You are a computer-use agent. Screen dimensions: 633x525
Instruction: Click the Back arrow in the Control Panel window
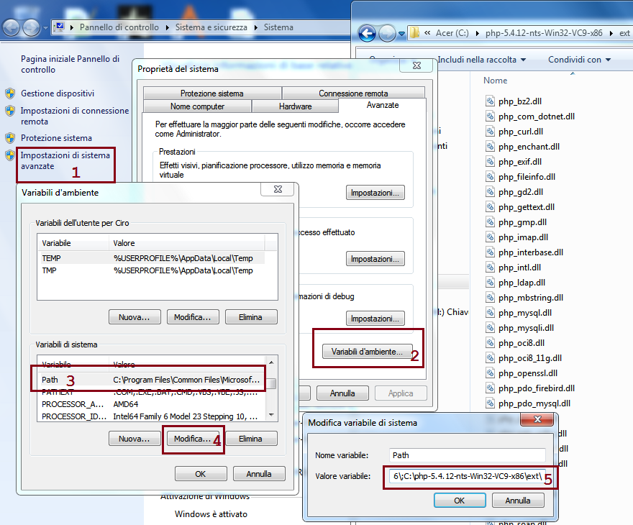(10, 27)
